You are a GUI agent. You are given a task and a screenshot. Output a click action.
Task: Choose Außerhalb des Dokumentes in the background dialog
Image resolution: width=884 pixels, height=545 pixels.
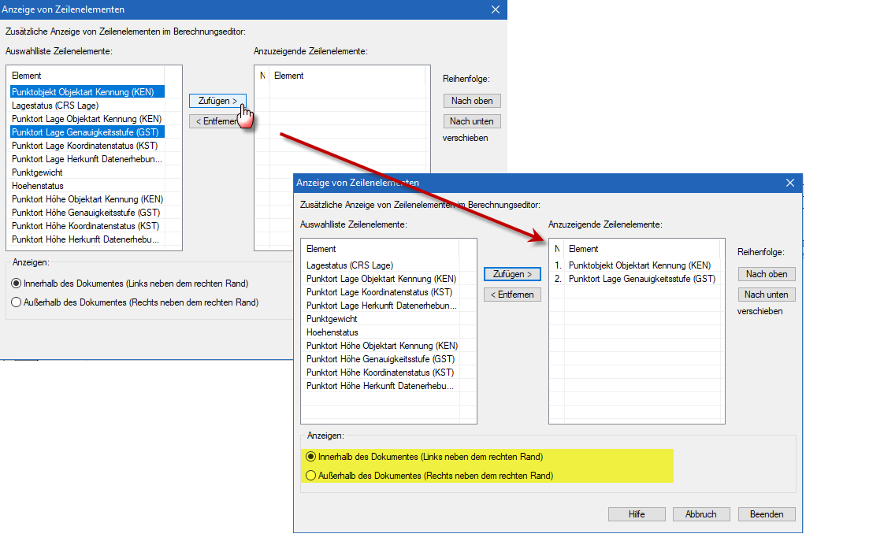[17, 302]
